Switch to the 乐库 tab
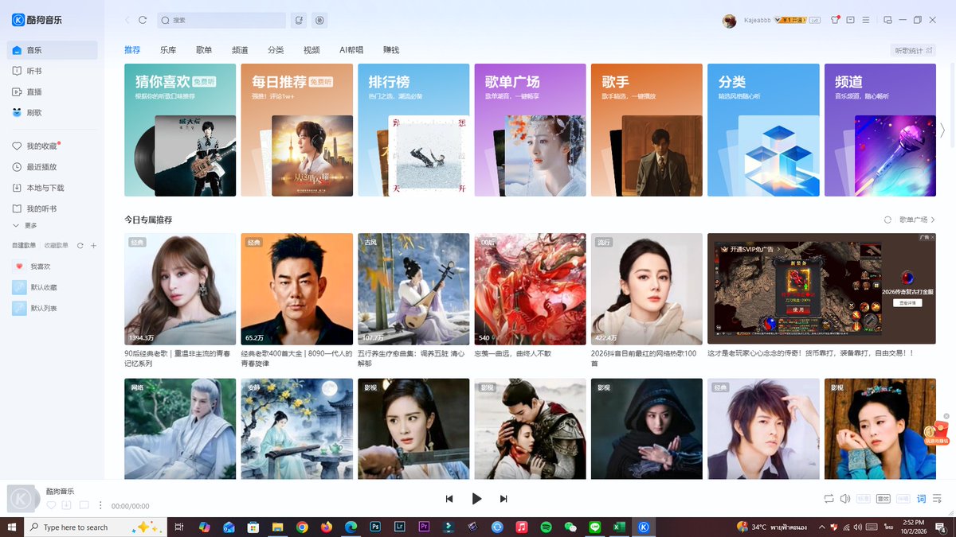Screen dimensions: 956x537 click(168, 50)
